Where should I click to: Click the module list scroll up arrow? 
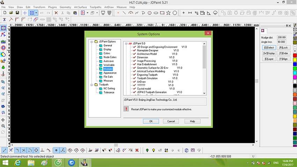[x=204, y=44]
